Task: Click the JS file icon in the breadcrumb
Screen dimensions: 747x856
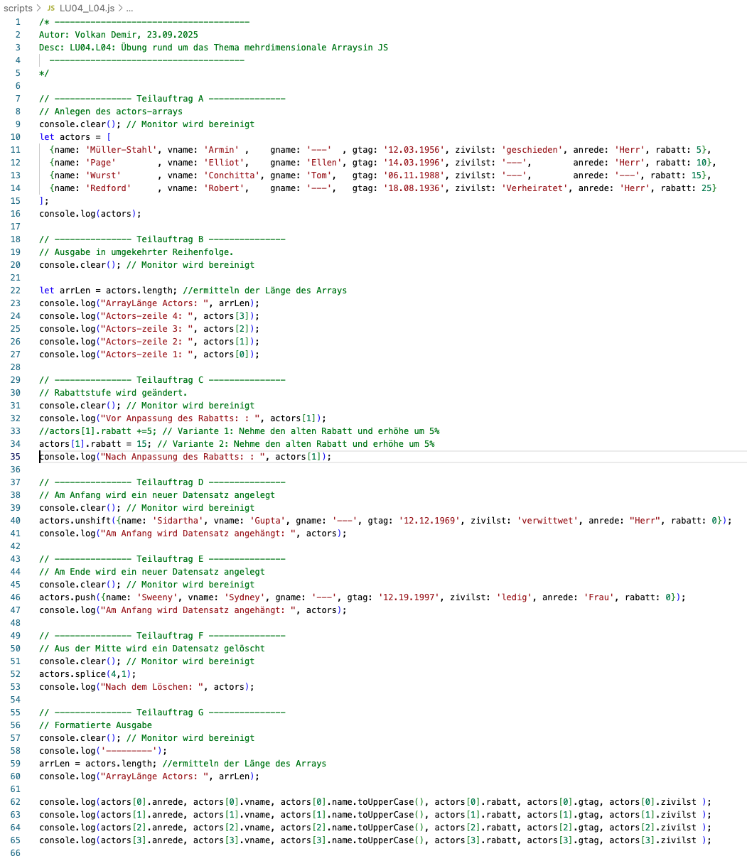Action: (x=51, y=8)
